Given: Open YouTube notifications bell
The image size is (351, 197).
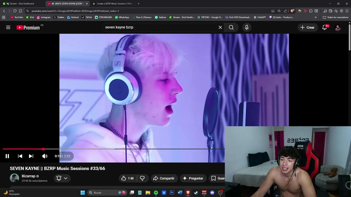Looking at the screenshot, I should (x=325, y=27).
